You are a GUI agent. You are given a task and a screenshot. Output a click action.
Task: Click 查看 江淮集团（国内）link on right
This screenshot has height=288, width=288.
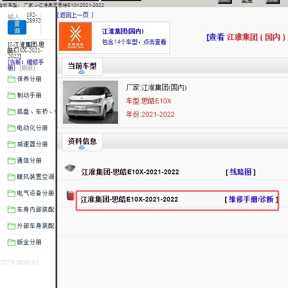(x=247, y=37)
